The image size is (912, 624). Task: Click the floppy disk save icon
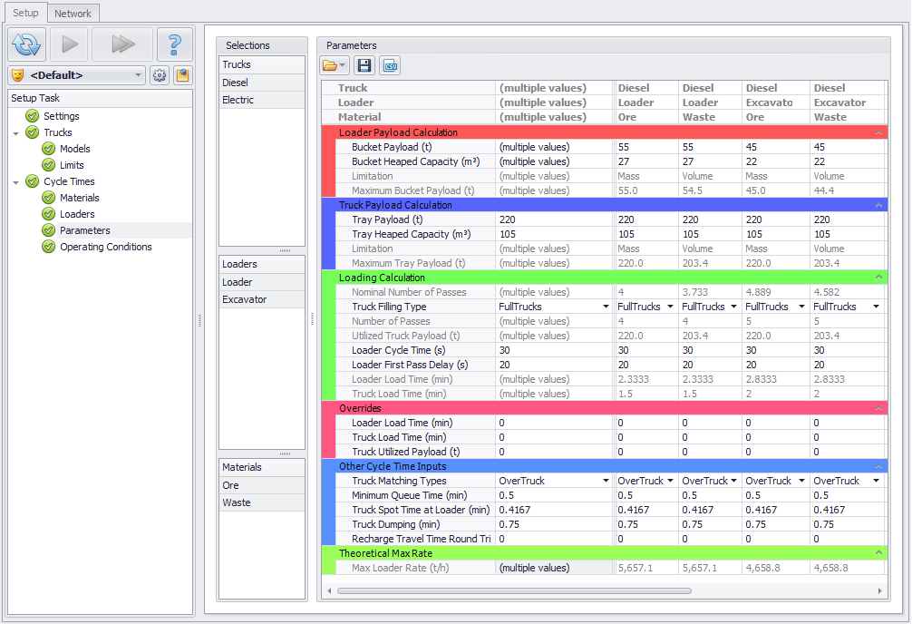[x=364, y=65]
